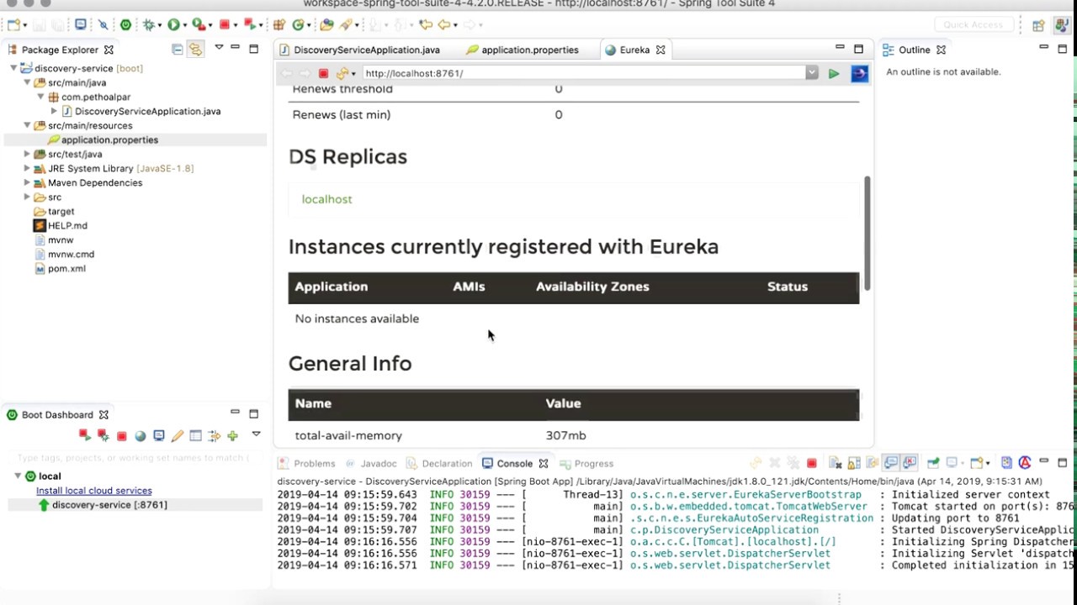The height and width of the screenshot is (605, 1077).
Task: Expand the src/test/java folder
Action: click(27, 154)
